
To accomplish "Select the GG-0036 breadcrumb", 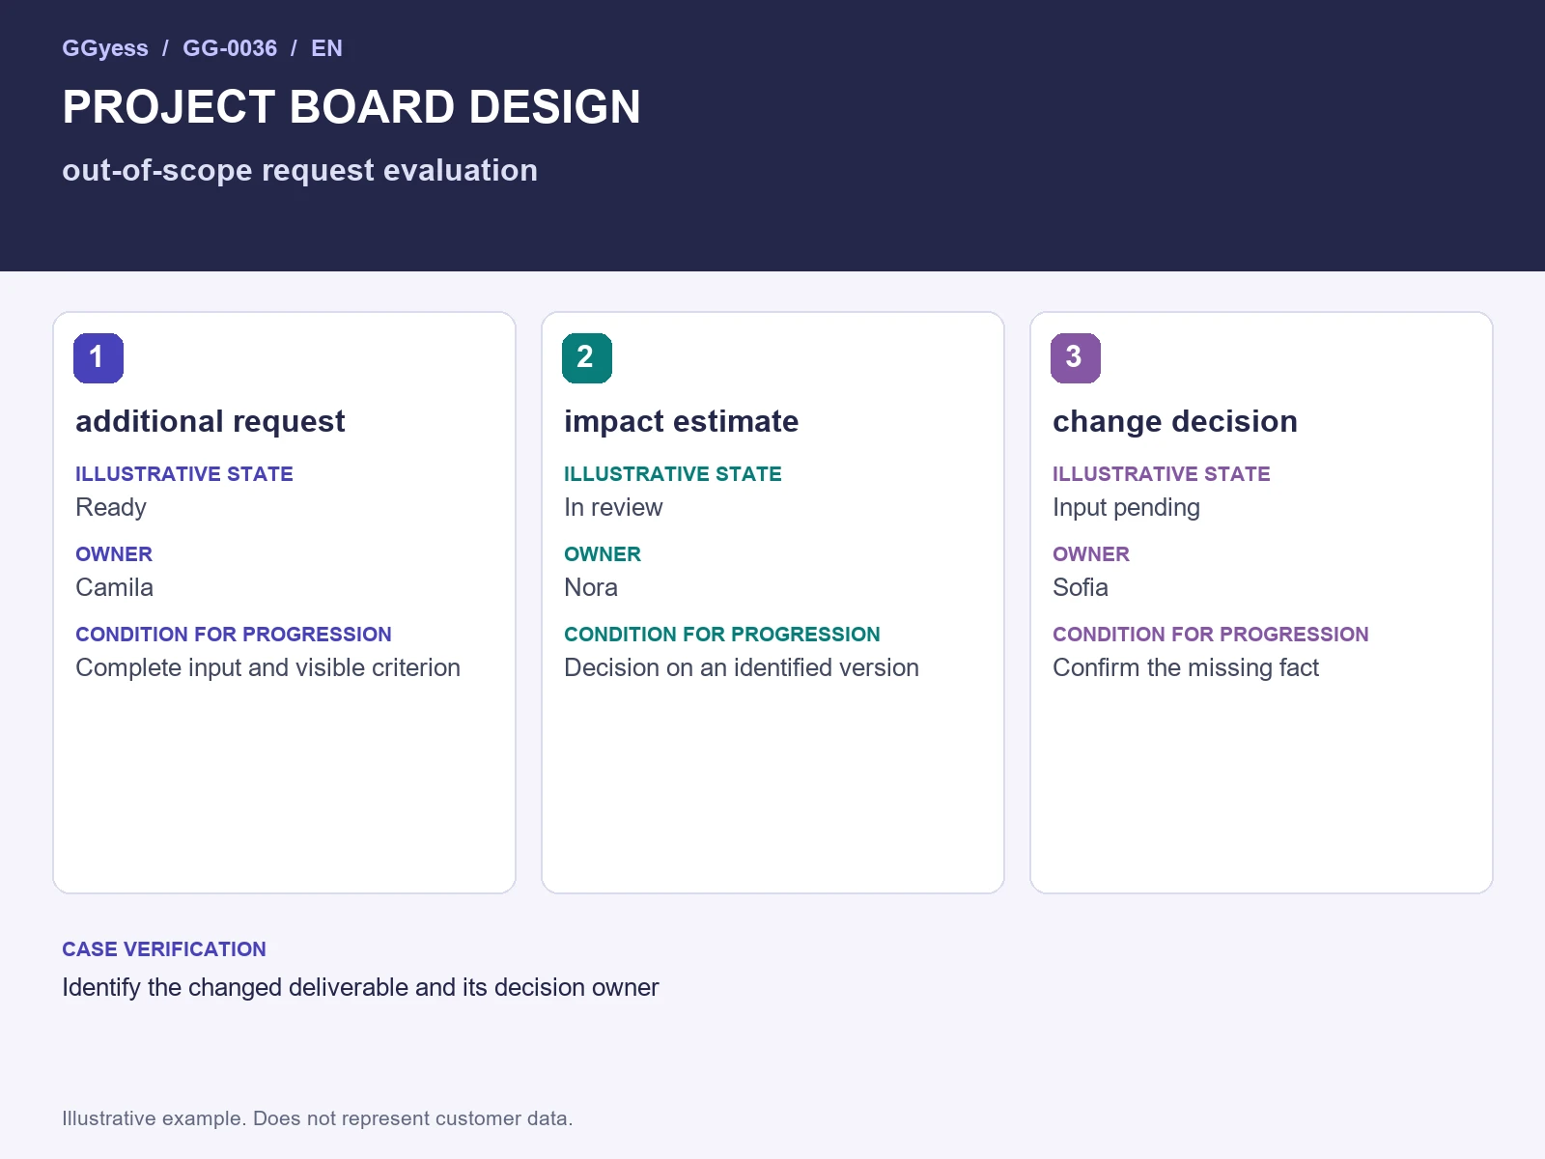I will pos(230,48).
